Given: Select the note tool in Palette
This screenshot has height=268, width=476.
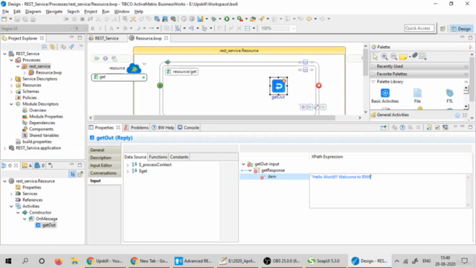Looking at the screenshot, I should coord(403,57).
